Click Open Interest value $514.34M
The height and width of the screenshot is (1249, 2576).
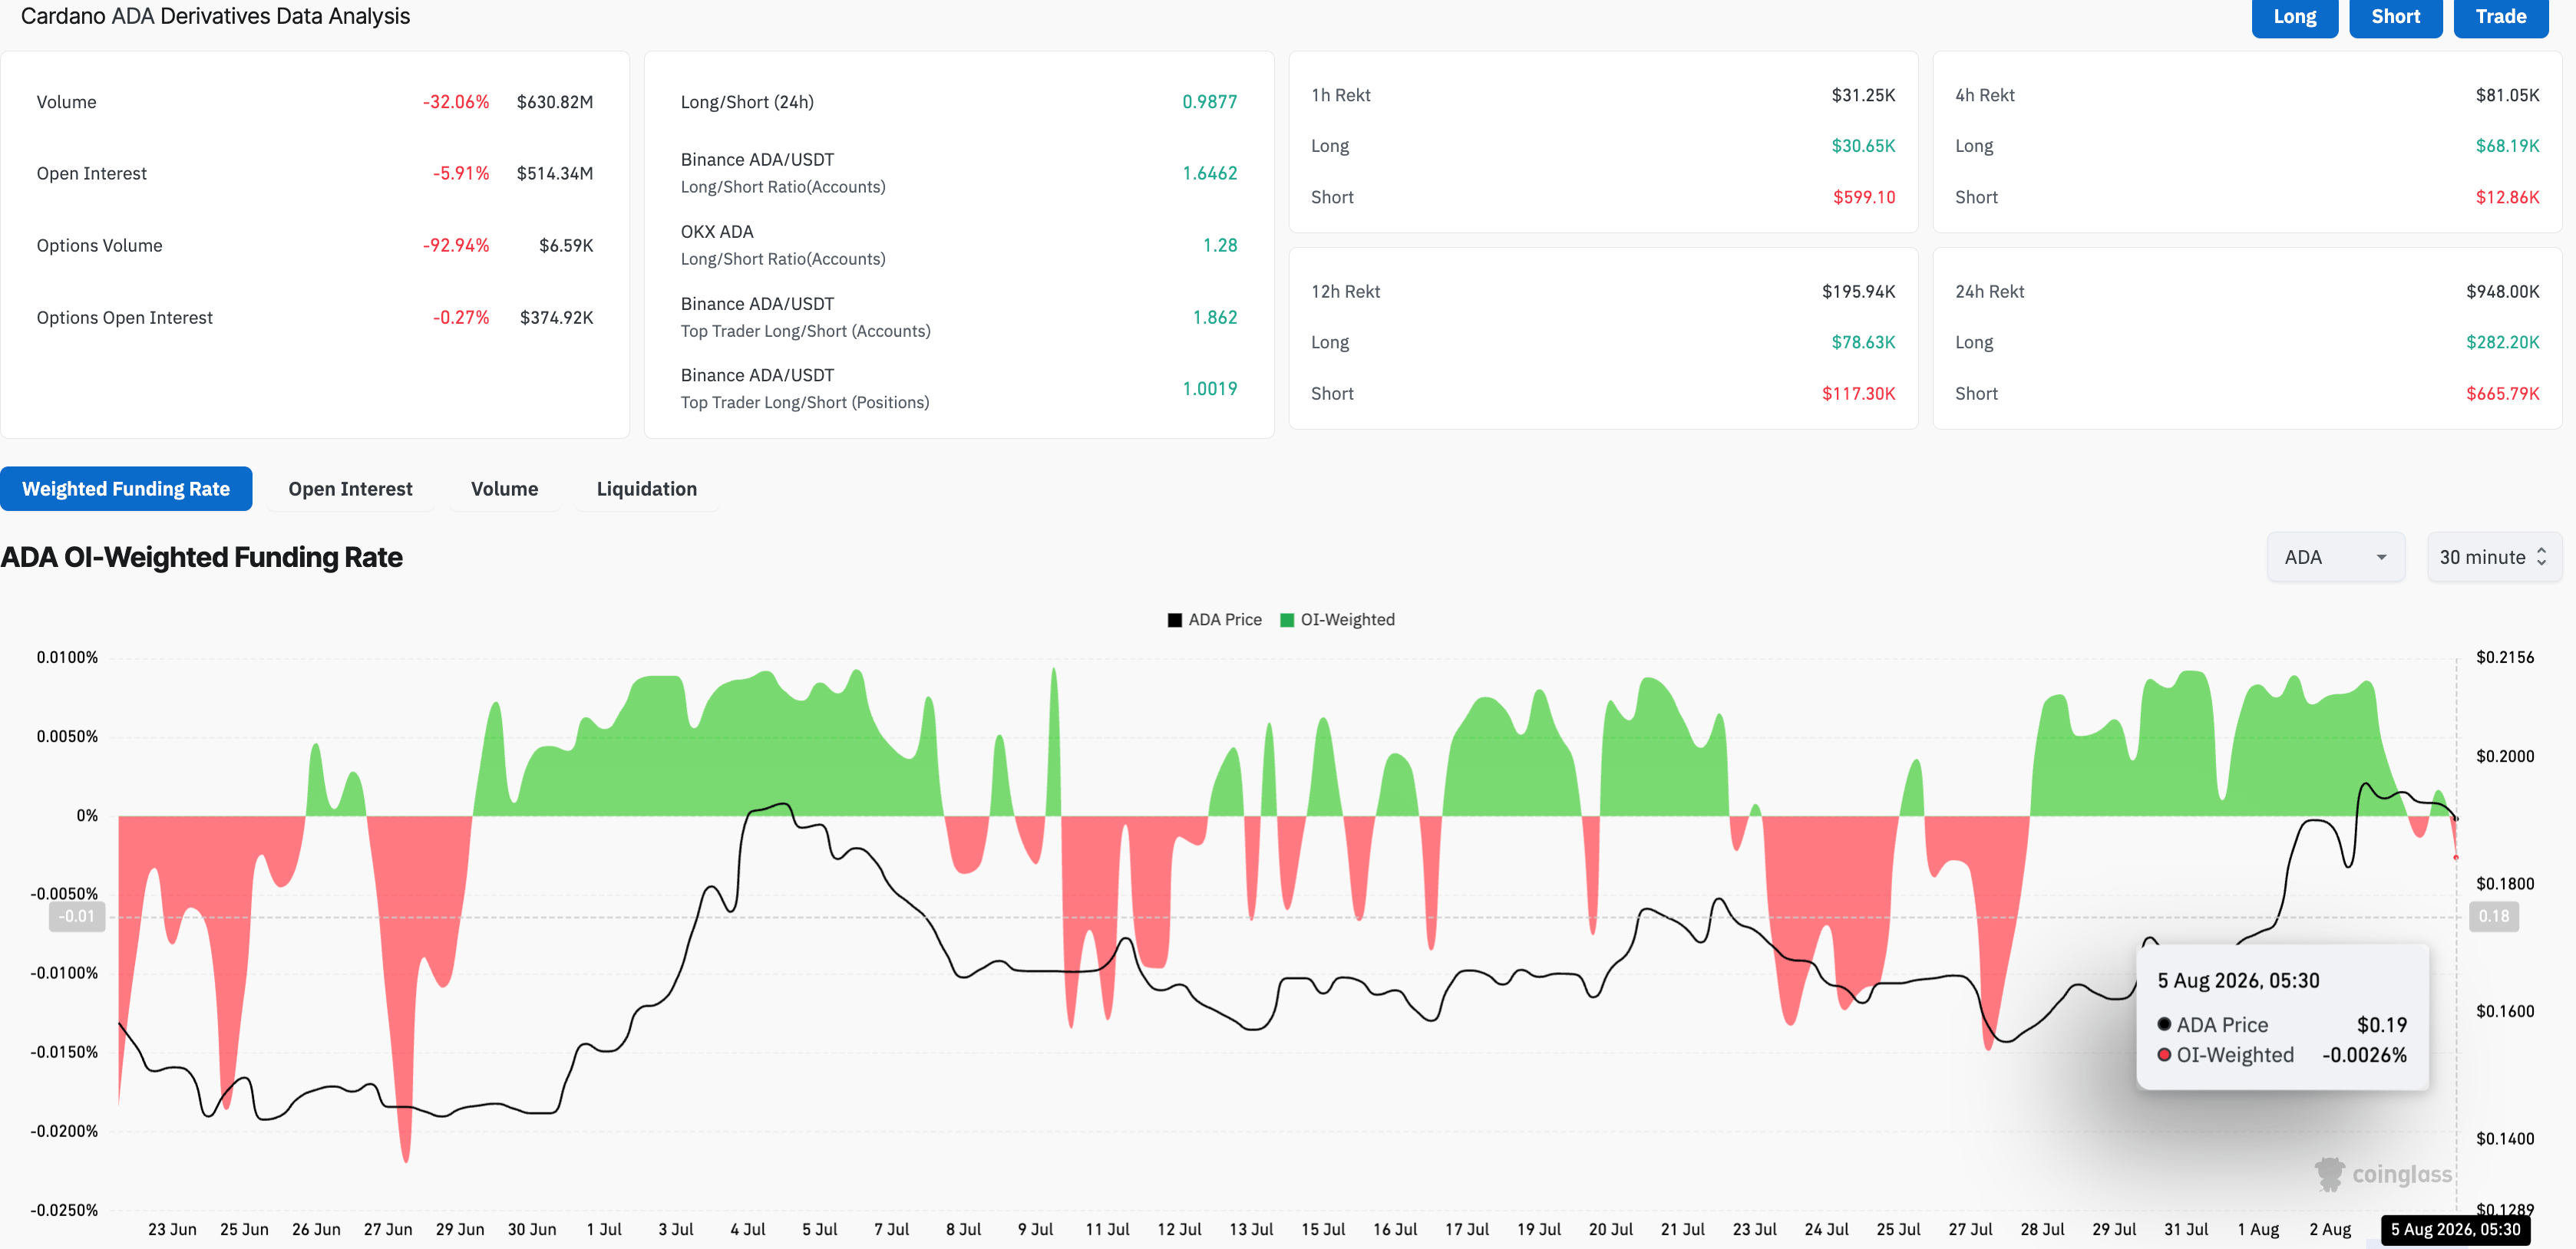pos(555,174)
